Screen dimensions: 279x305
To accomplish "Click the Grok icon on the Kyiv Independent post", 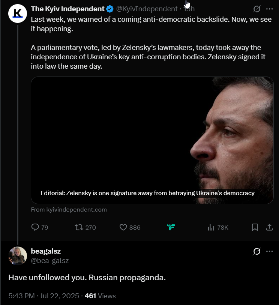I will pos(256,9).
